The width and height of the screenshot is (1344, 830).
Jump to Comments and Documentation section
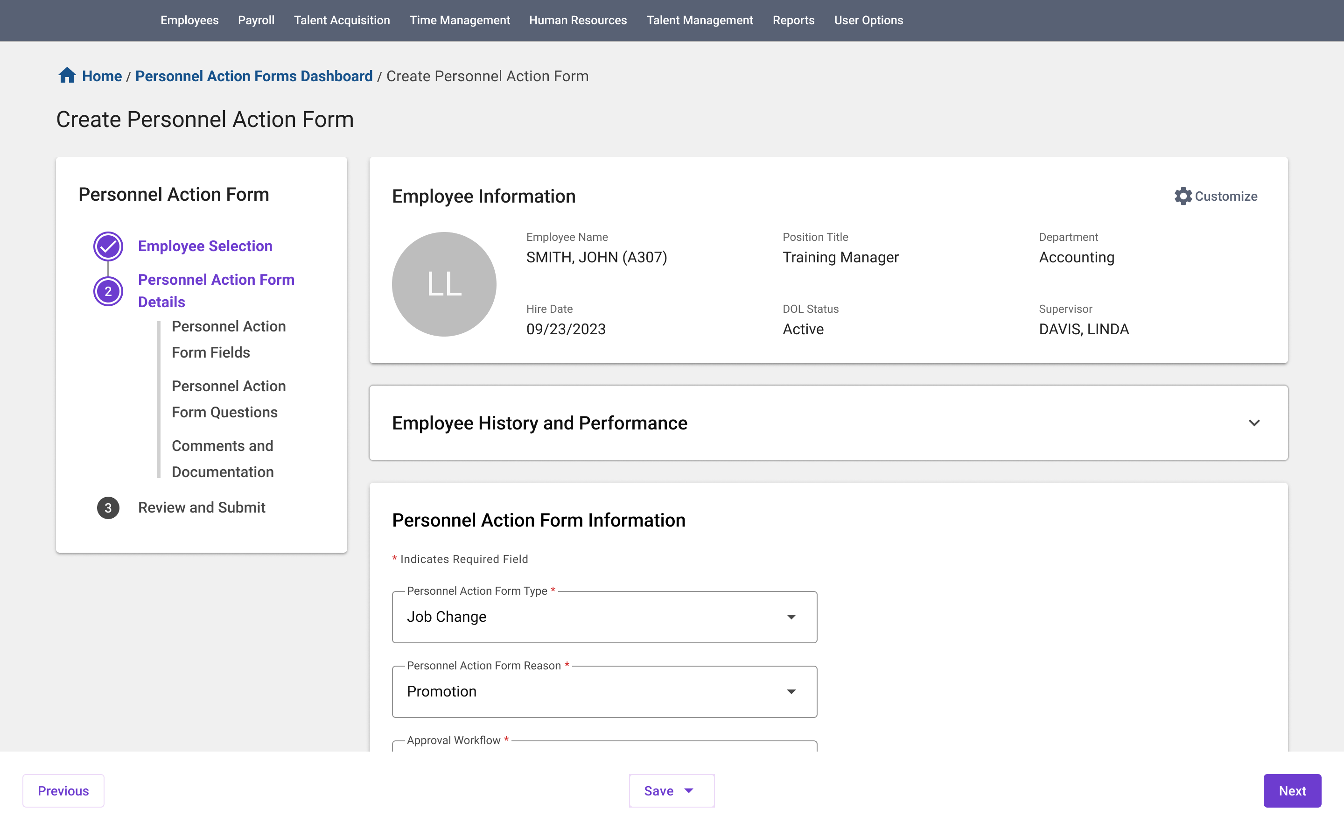(223, 459)
